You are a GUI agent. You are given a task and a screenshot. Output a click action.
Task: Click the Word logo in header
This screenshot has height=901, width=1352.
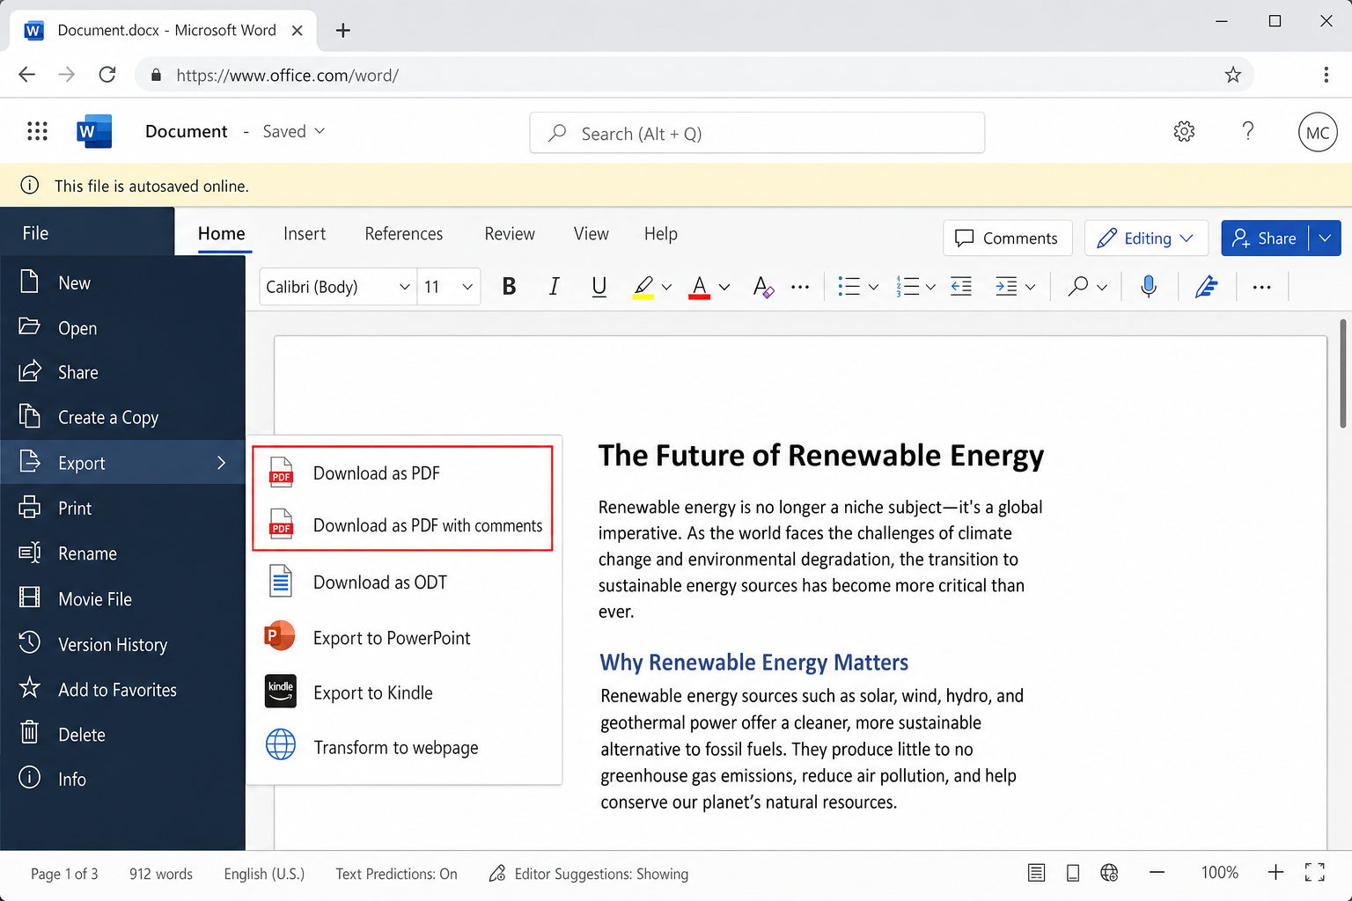point(94,132)
